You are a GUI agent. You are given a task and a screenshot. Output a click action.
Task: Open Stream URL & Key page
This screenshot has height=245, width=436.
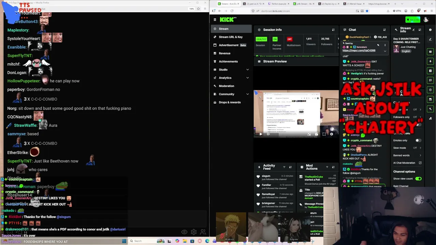232,37
